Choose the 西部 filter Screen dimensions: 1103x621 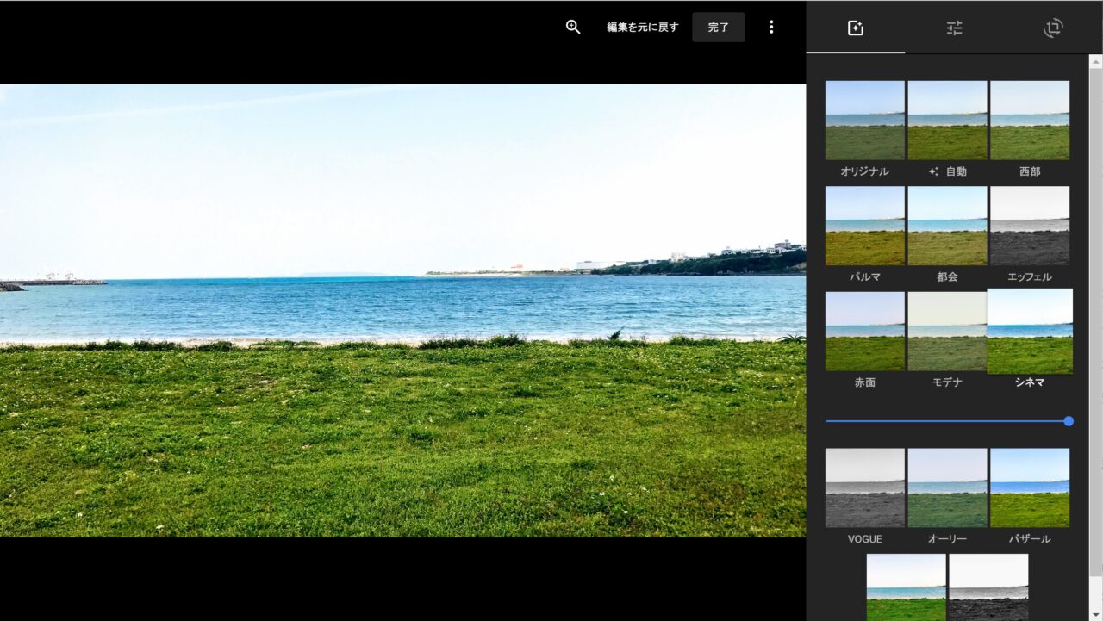click(1030, 121)
